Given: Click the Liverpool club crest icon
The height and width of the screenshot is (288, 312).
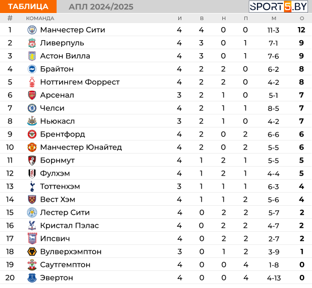Looking at the screenshot, I should point(32,43).
